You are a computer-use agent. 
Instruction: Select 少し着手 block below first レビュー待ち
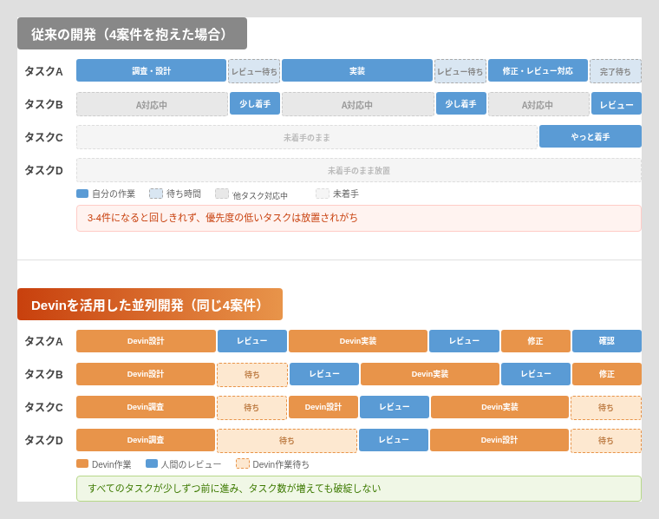click(x=255, y=103)
